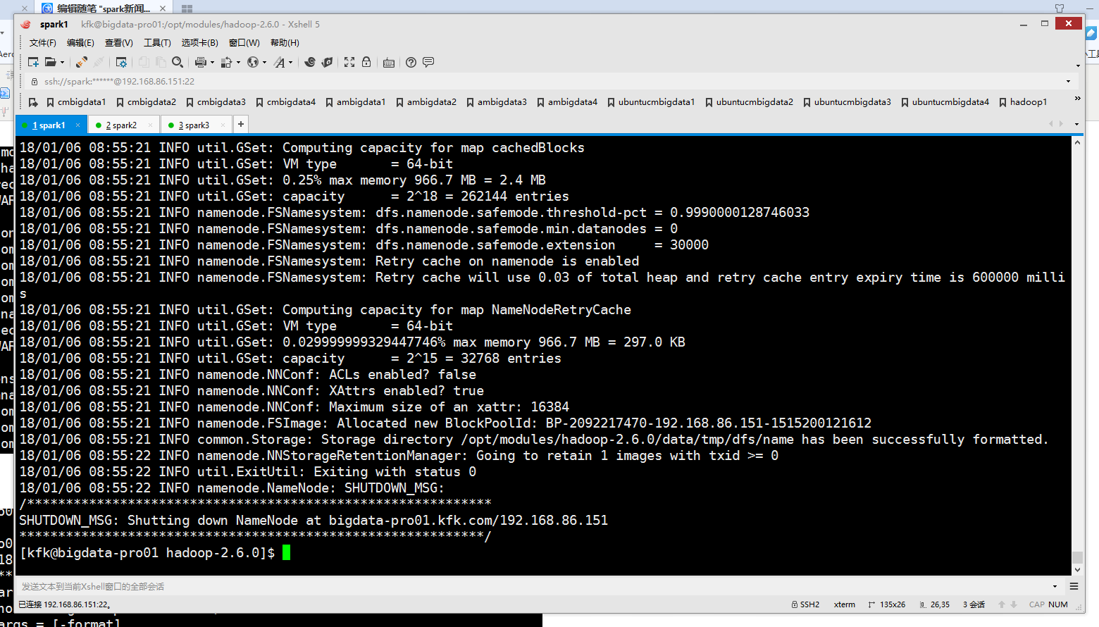Image resolution: width=1099 pixels, height=627 pixels.
Task: Click the compose bar text input
Action: (532, 586)
